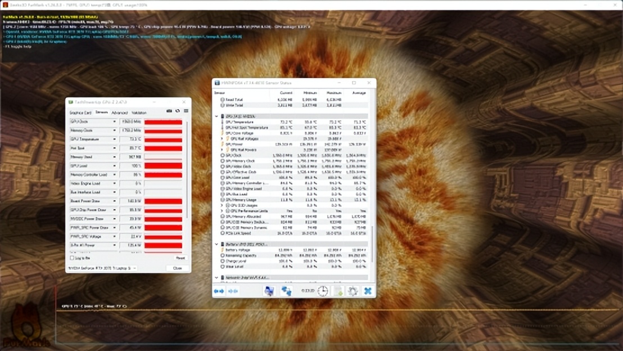Select the Sensors tab in GPU-Z
The image size is (623, 351).
pyautogui.click(x=102, y=112)
